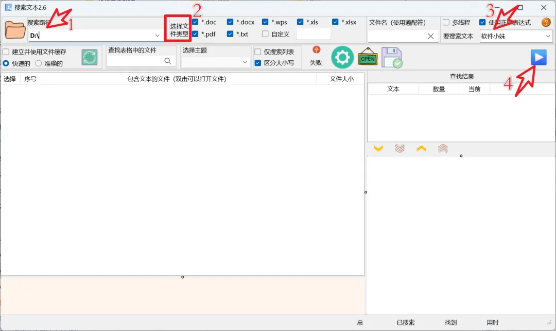
Task: Click the 选择文件类型 label
Action: [179, 30]
